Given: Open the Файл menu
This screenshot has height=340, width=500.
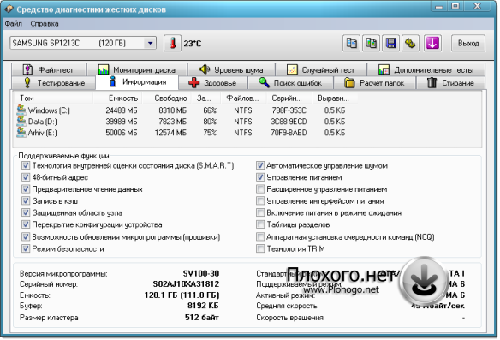Looking at the screenshot, I should [14, 24].
